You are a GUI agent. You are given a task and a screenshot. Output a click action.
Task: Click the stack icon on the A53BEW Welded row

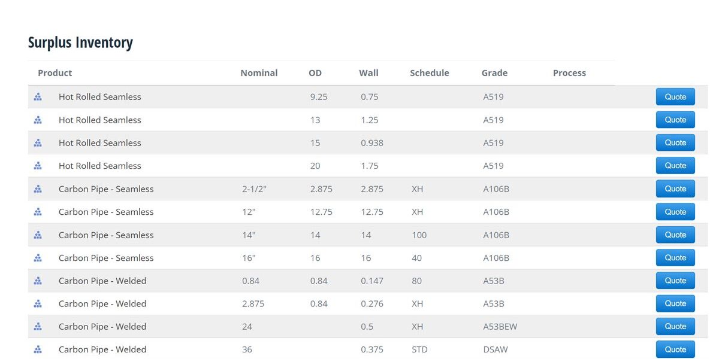pos(38,327)
